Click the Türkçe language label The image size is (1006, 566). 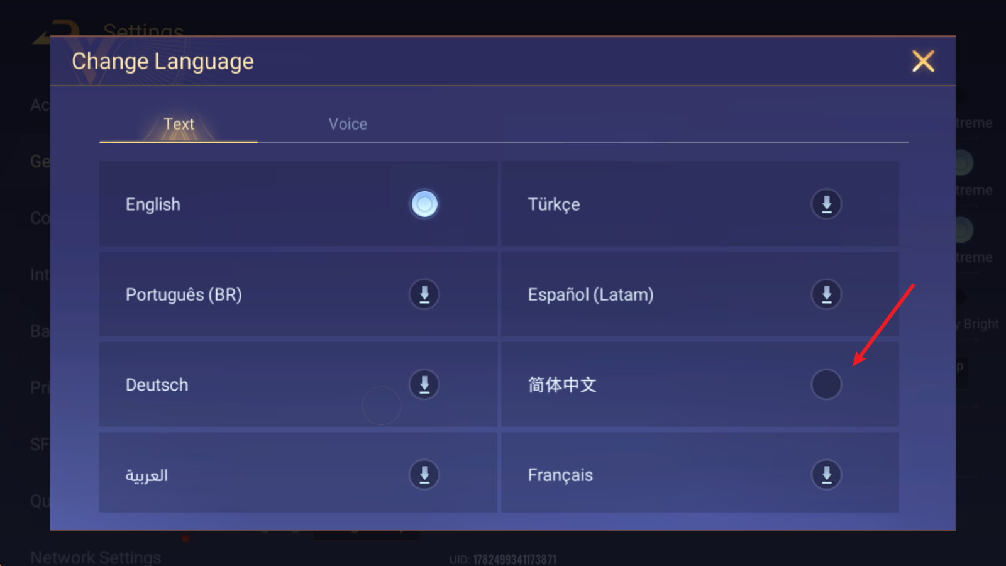click(x=553, y=204)
